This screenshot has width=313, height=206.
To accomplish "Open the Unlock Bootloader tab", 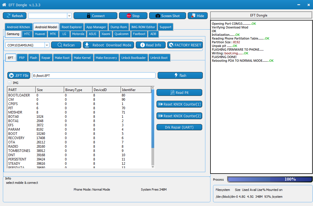I will pyautogui.click(x=133, y=58).
